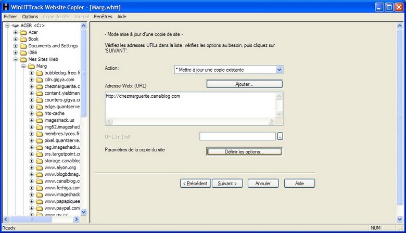Screen dimensions: 406x233
Task: Select www.canalblog tree entry
Action: 62,181
